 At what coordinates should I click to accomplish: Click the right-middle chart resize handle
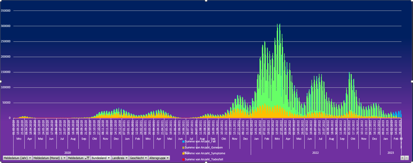(x=412, y=81)
